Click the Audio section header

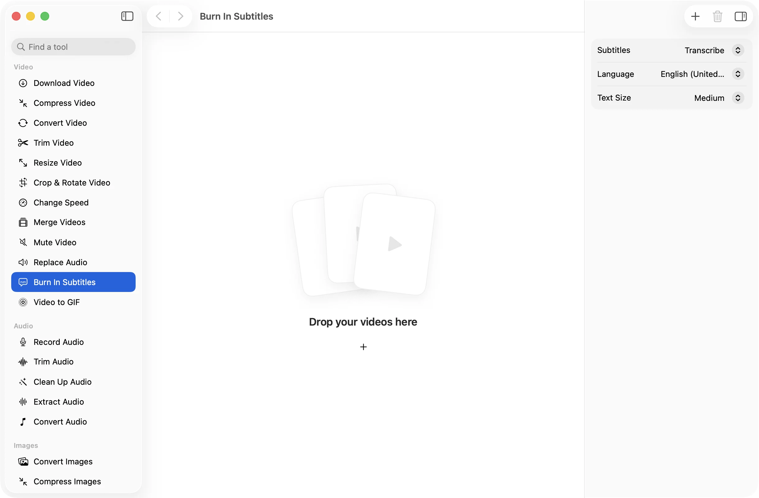click(23, 326)
